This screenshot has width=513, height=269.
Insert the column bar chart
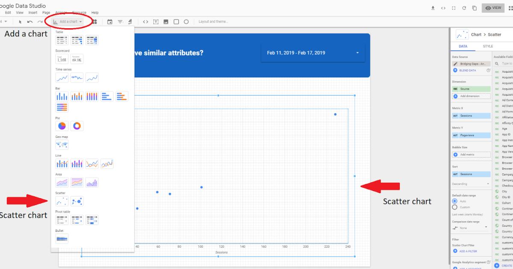(x=62, y=96)
